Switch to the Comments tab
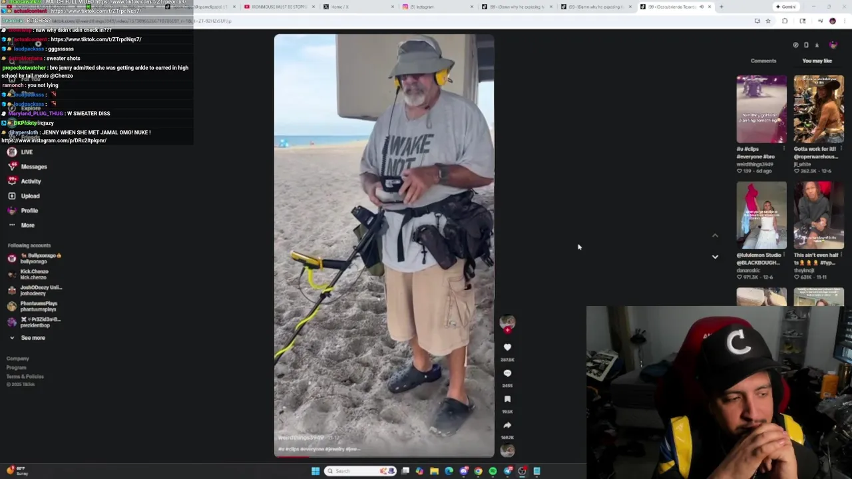This screenshot has height=479, width=852. coord(763,61)
